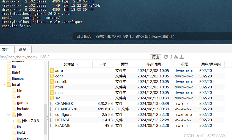
Task: Click the jdk-17.0.3.1 folder icon in tree
Action: 19,121
